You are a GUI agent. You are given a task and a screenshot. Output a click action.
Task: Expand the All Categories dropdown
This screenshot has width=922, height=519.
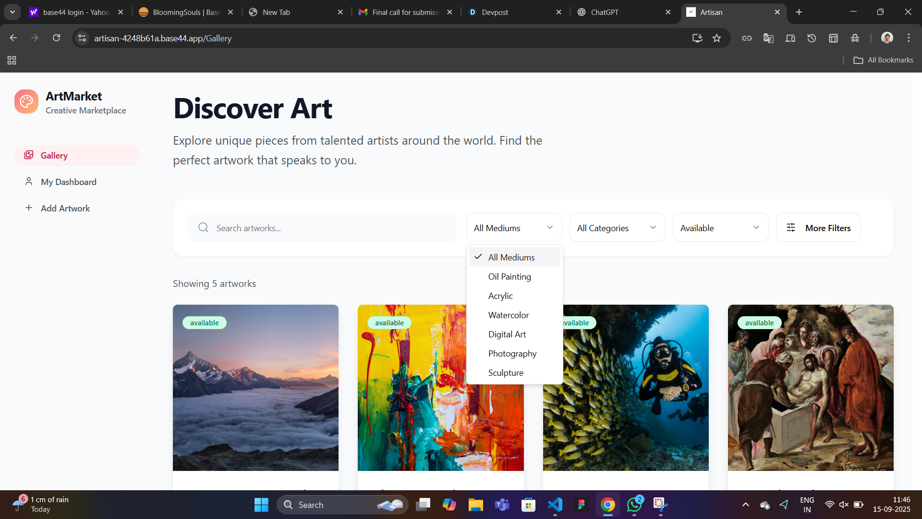tap(617, 228)
